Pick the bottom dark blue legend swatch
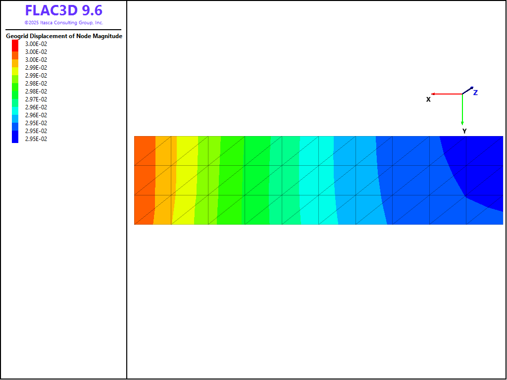Viewport: 507px width, 380px height. pos(15,139)
